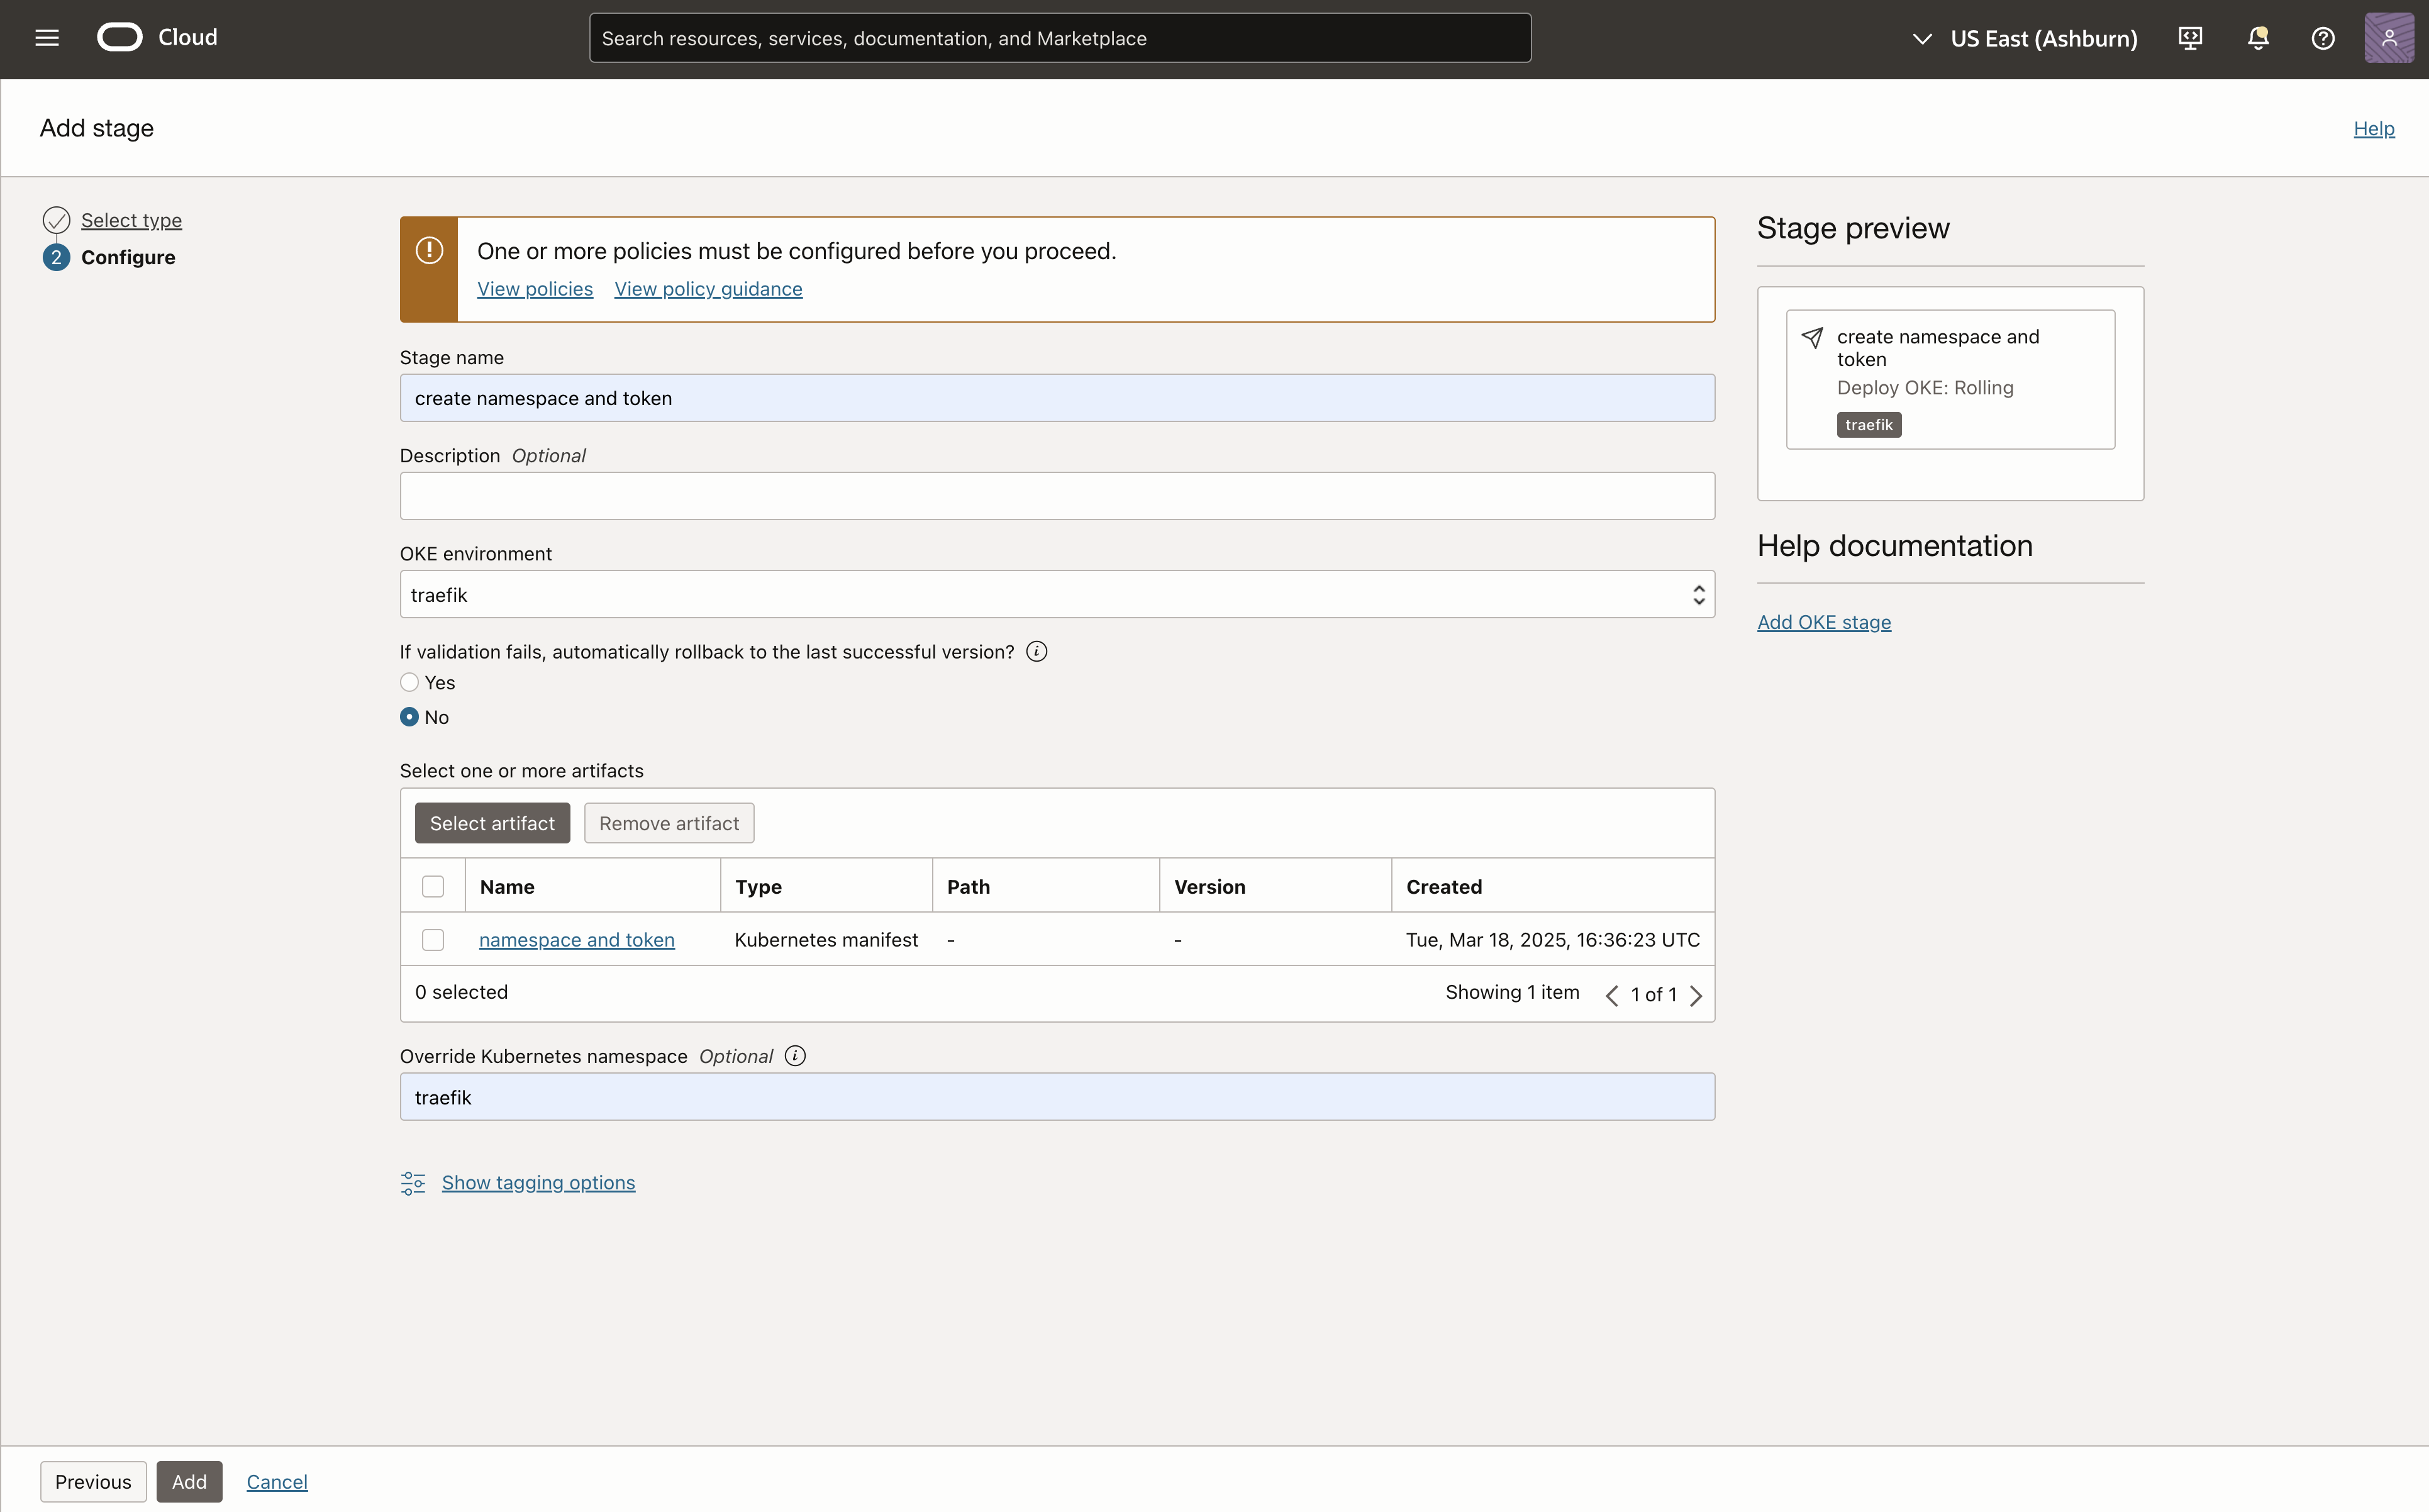Go to next artifacts page arrow
The image size is (2429, 1512).
pos(1696,995)
